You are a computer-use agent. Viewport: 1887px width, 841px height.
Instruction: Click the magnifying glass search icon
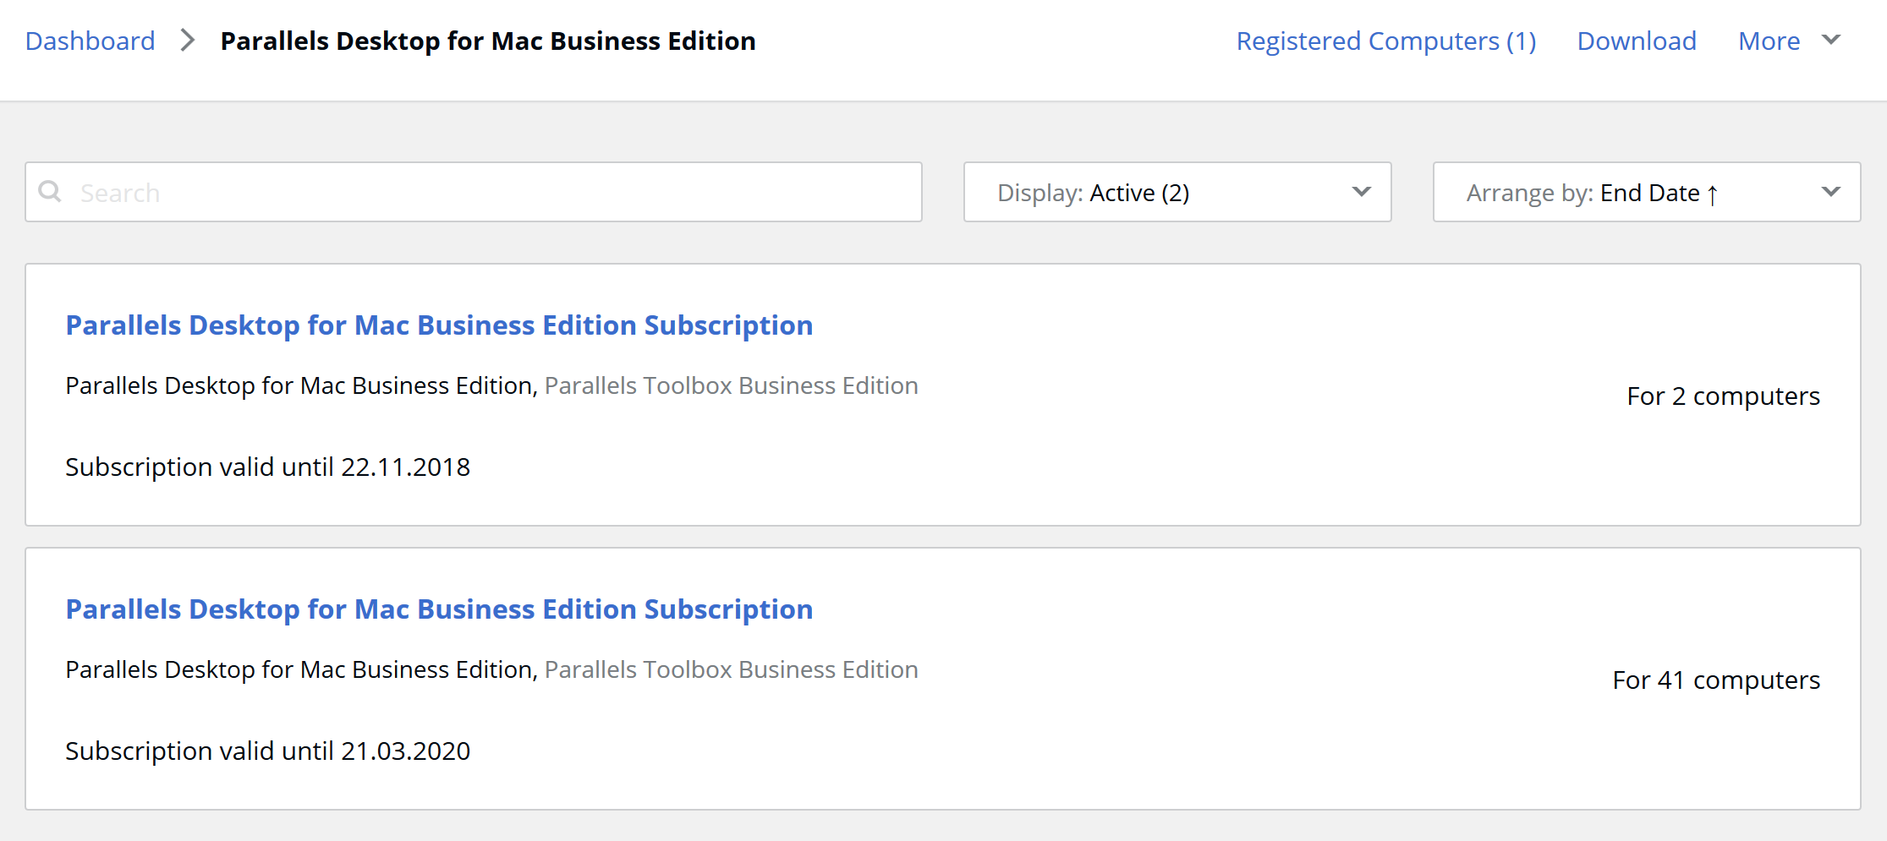[51, 192]
